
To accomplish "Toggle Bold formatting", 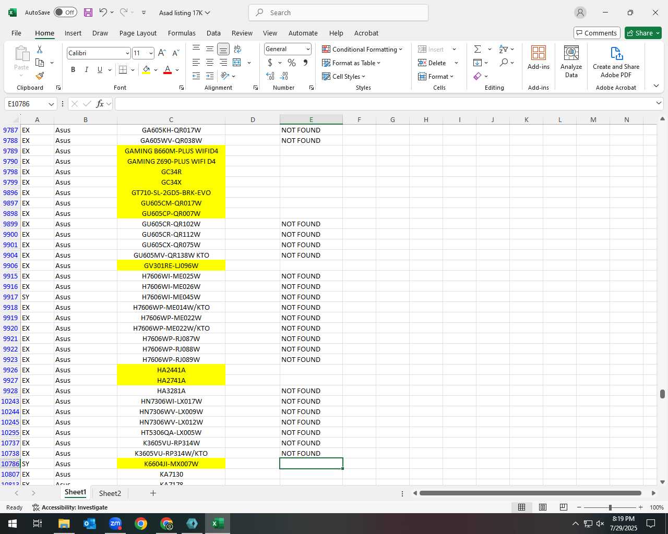I will tap(73, 70).
